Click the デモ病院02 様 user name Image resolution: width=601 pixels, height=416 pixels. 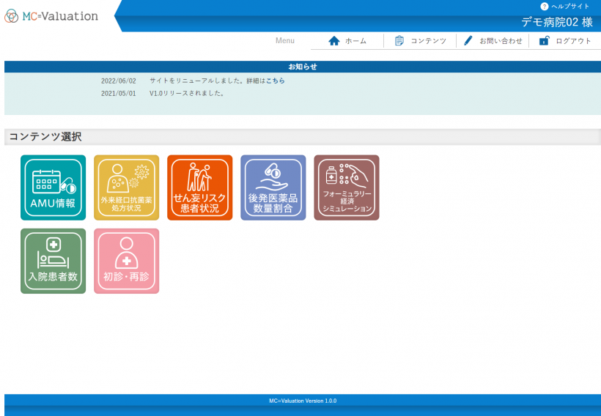tap(556, 22)
